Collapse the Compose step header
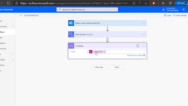The image size is (188, 106). coord(108,46)
